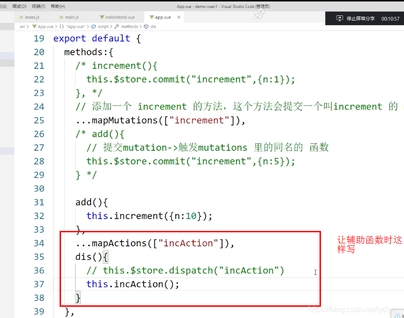
Task: Click the 提交mutation comment on line 27
Action: tap(208, 148)
